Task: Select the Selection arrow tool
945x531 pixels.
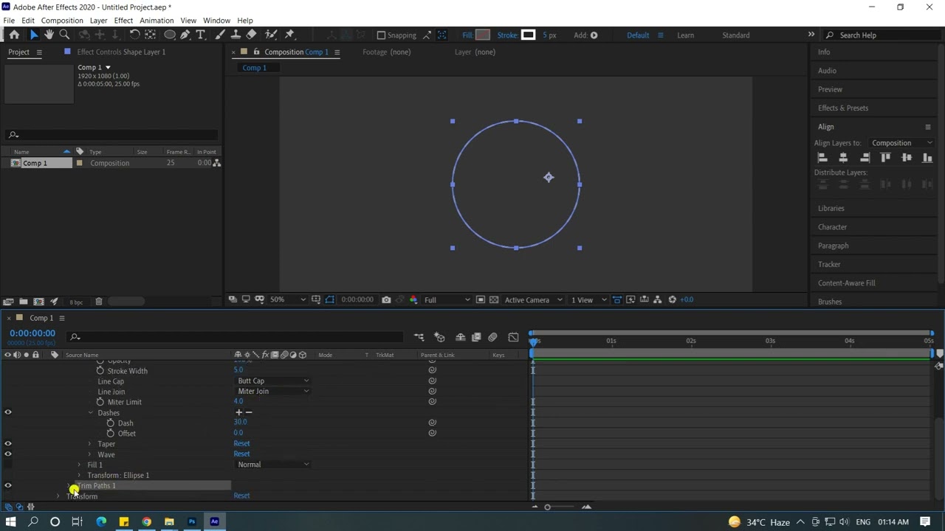Action: pyautogui.click(x=33, y=35)
